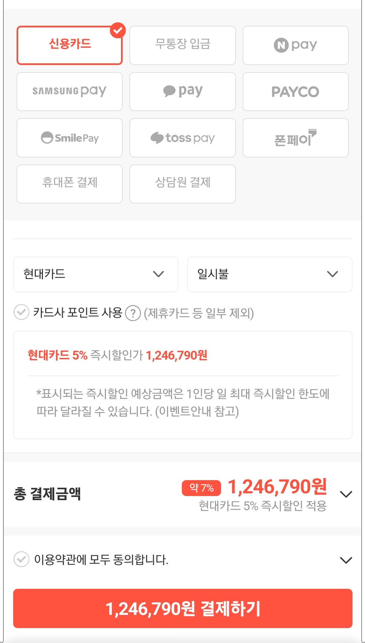Image resolution: width=365 pixels, height=643 pixels.
Task: Choose Samsung Pay as payment method
Action: tap(69, 91)
